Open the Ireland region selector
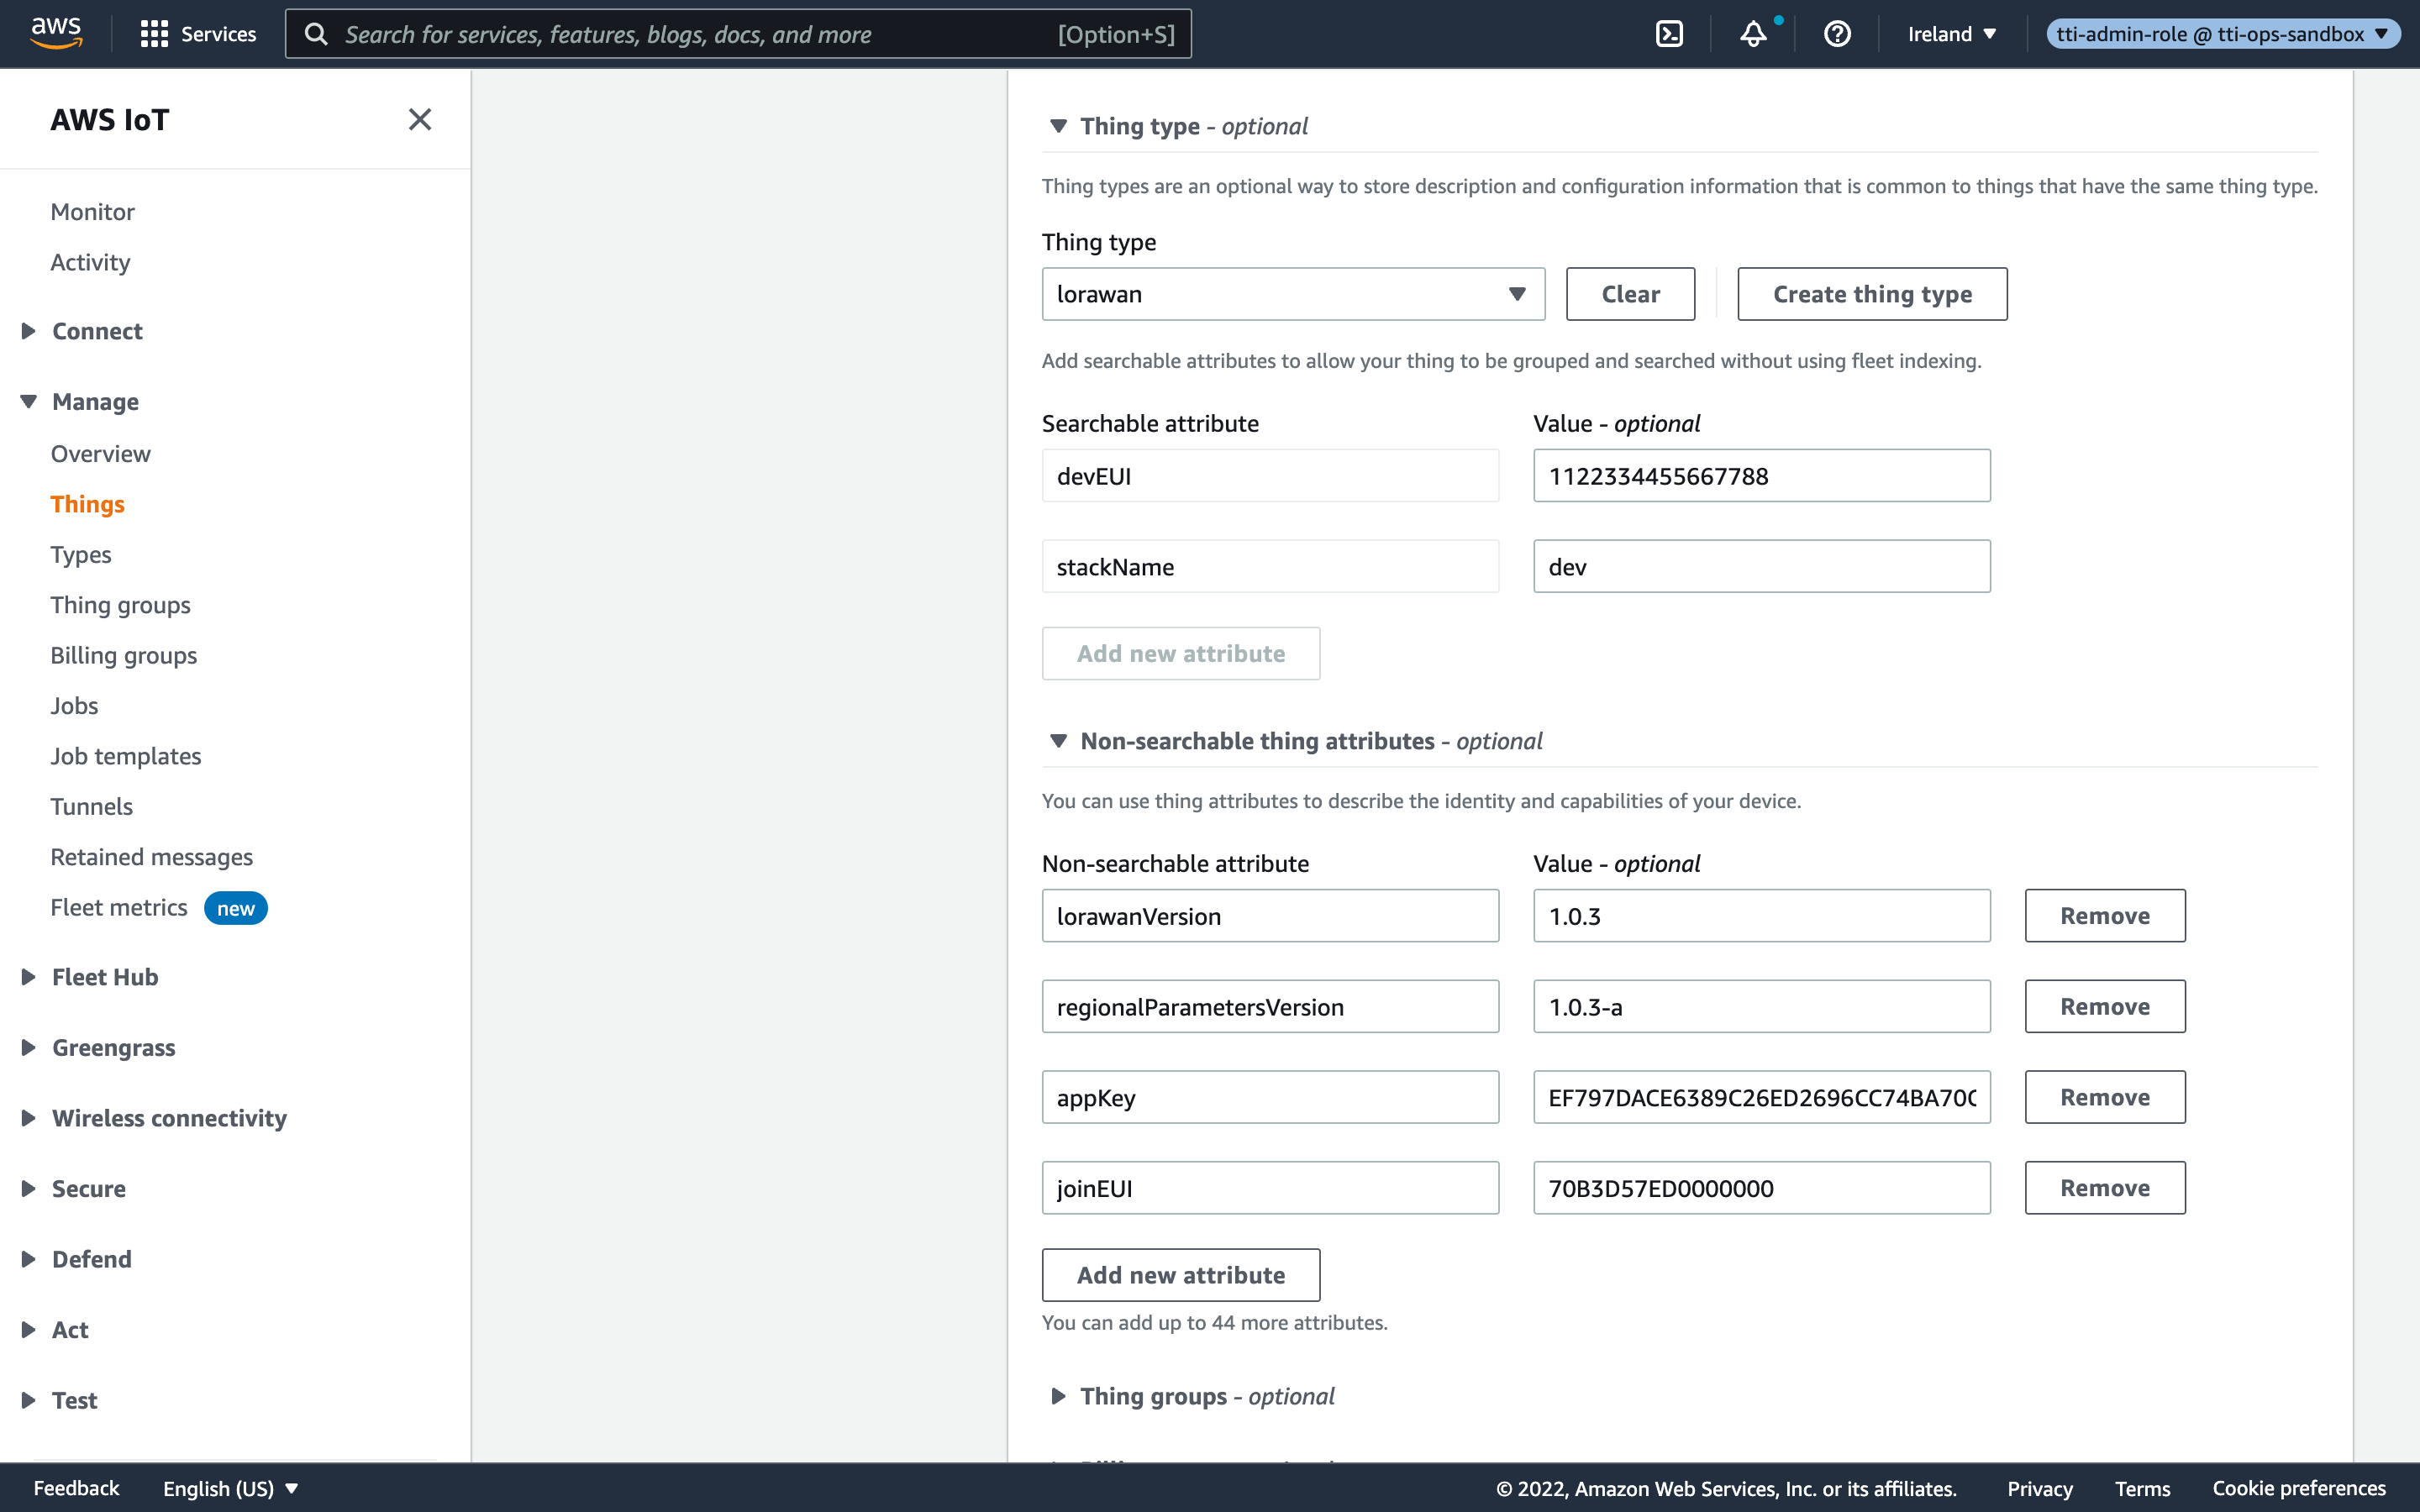Screen dimensions: 2420x1512 [x=1951, y=34]
